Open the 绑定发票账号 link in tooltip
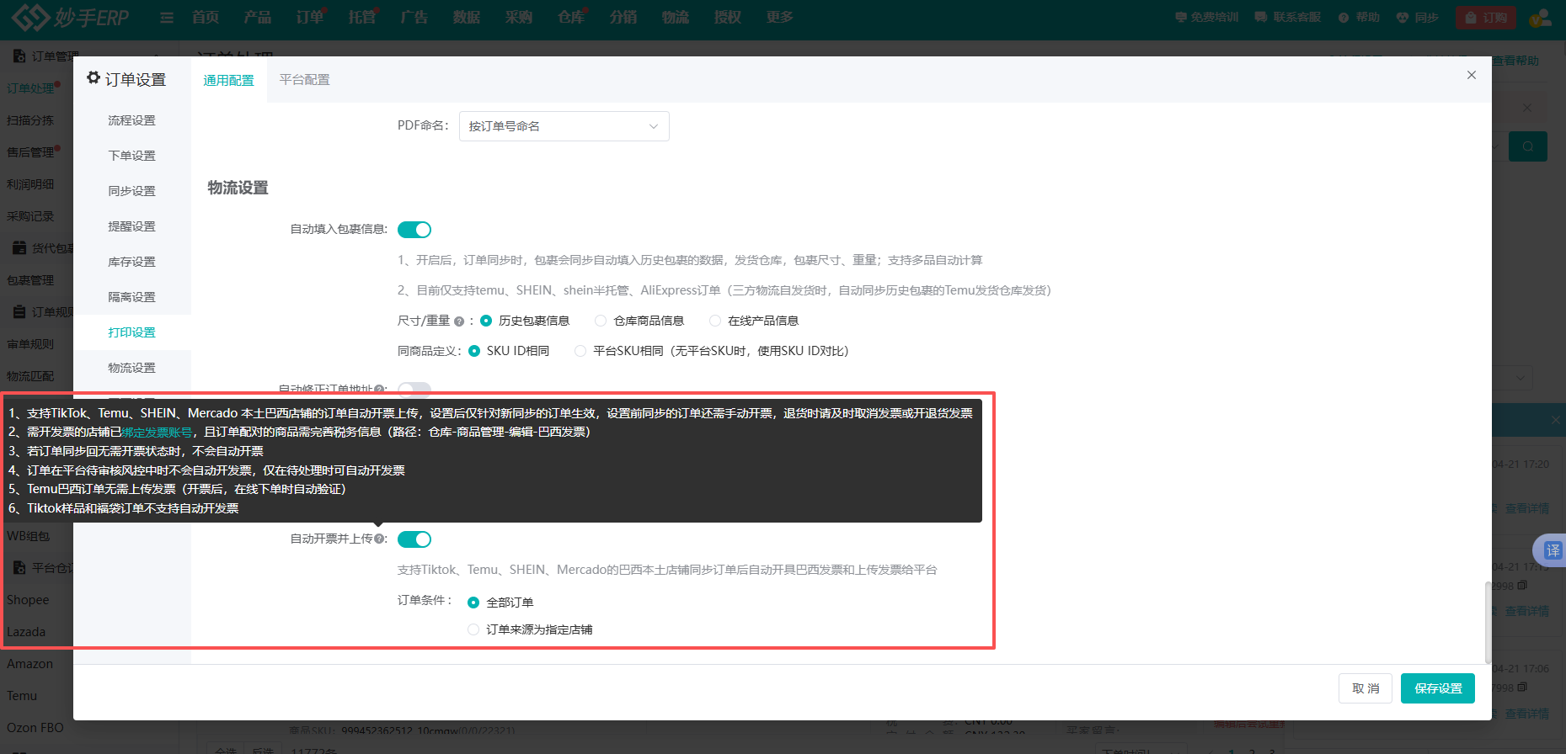 click(157, 433)
